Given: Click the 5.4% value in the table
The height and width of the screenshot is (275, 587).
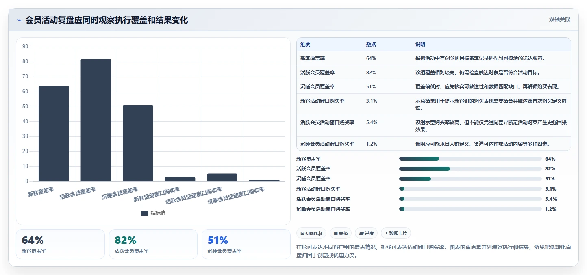Looking at the screenshot, I should pyautogui.click(x=372, y=122).
